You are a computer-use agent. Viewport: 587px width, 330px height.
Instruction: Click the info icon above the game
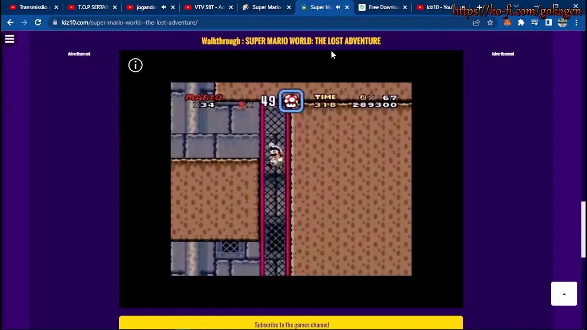[x=135, y=65]
